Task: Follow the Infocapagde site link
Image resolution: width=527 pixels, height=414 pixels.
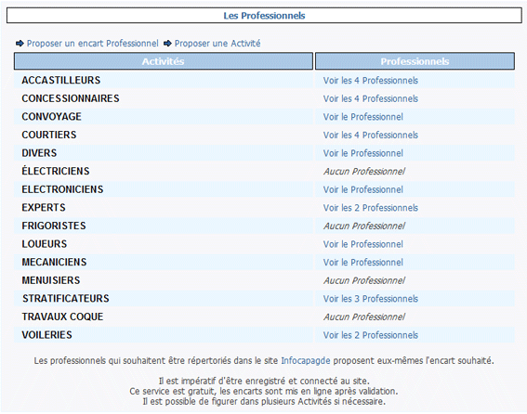Action: tap(306, 360)
